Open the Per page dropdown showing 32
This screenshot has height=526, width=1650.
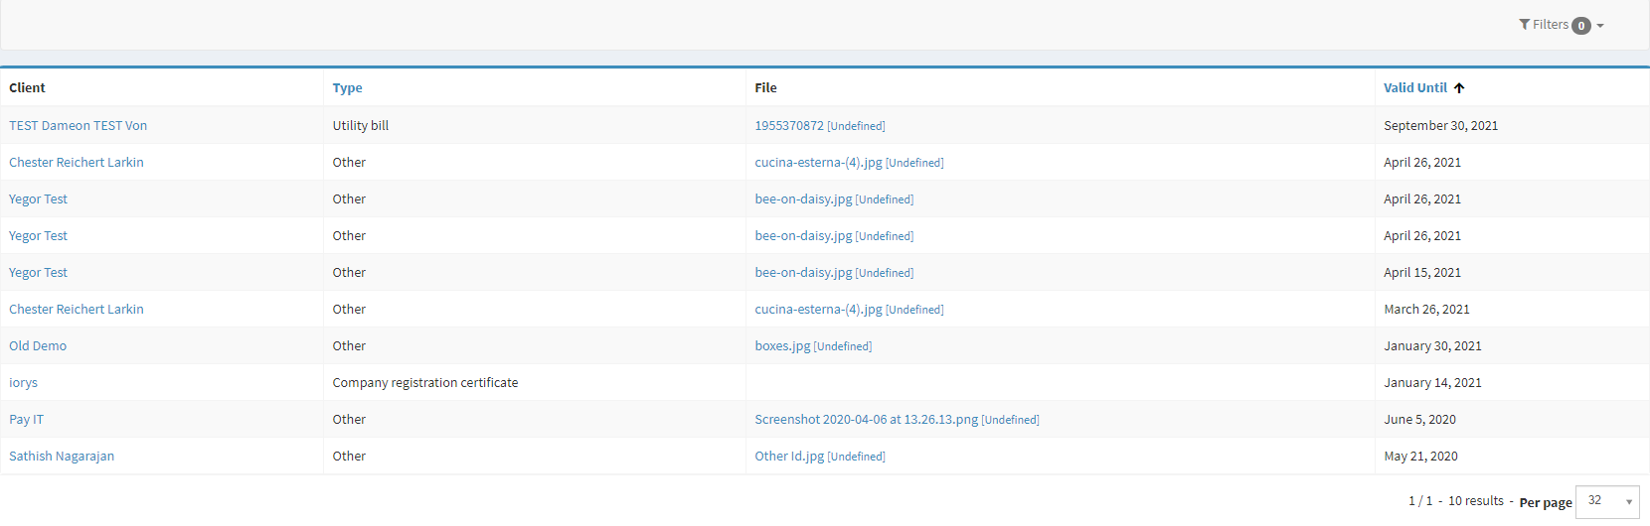[x=1607, y=501]
